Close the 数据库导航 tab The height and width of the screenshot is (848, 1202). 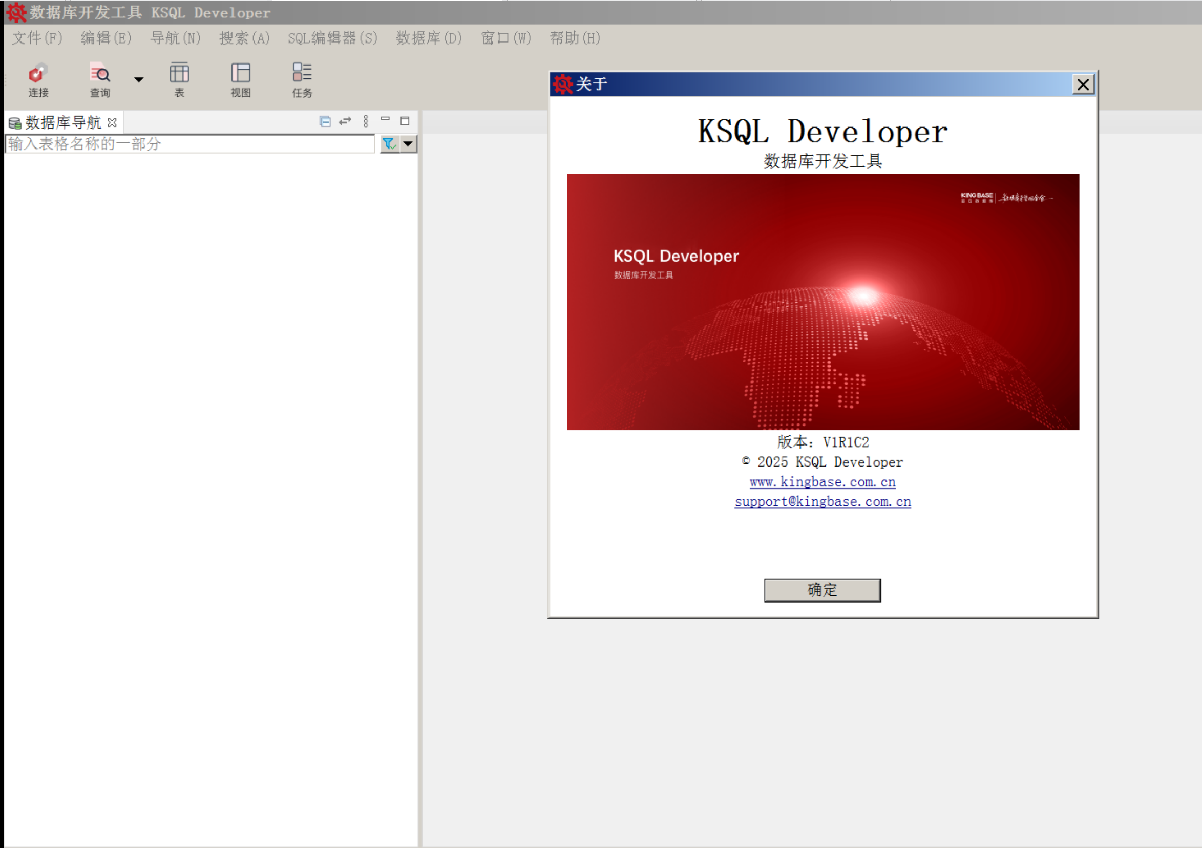click(x=112, y=122)
